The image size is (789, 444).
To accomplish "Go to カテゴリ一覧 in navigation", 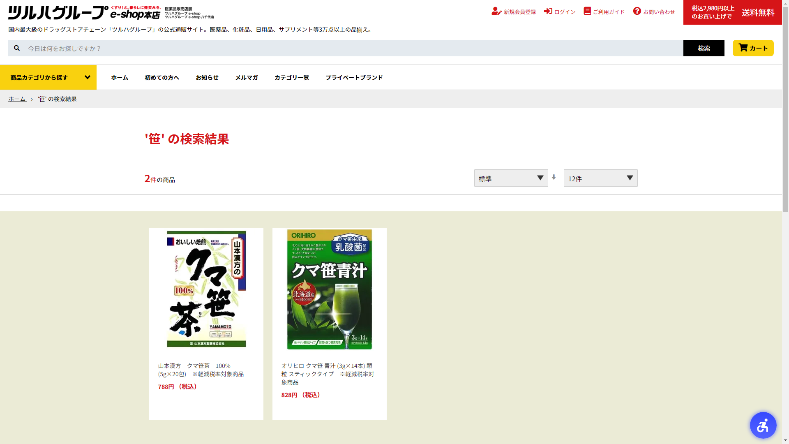I will point(291,77).
